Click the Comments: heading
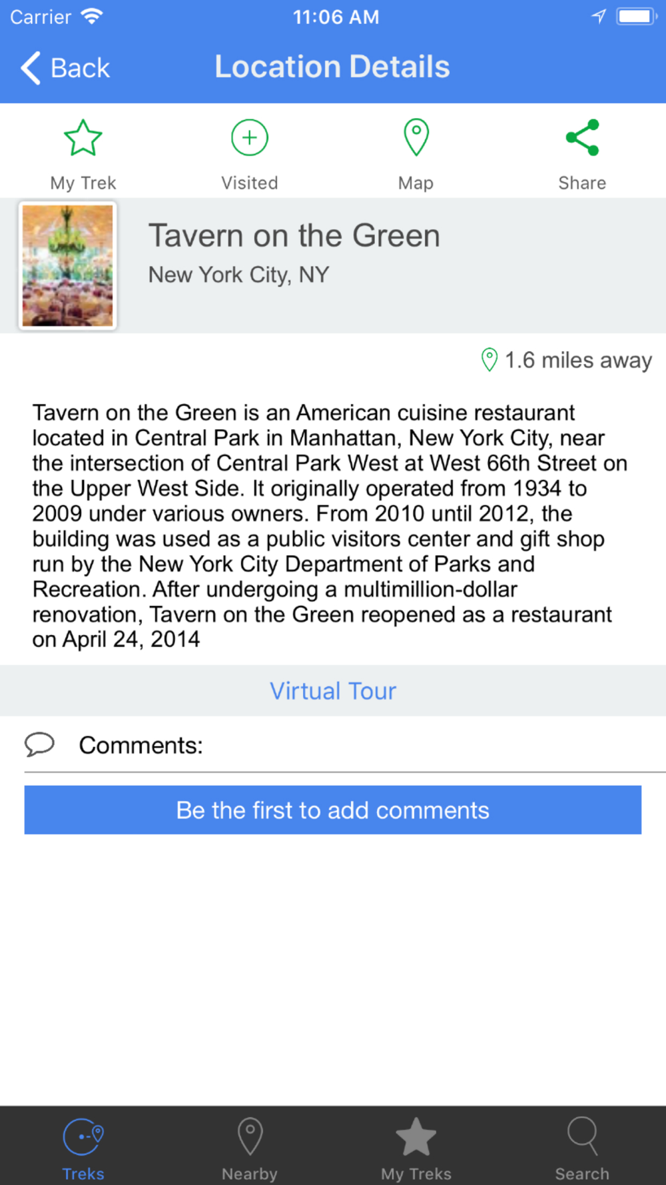Viewport: 666px width, 1185px height. pyautogui.click(x=141, y=745)
